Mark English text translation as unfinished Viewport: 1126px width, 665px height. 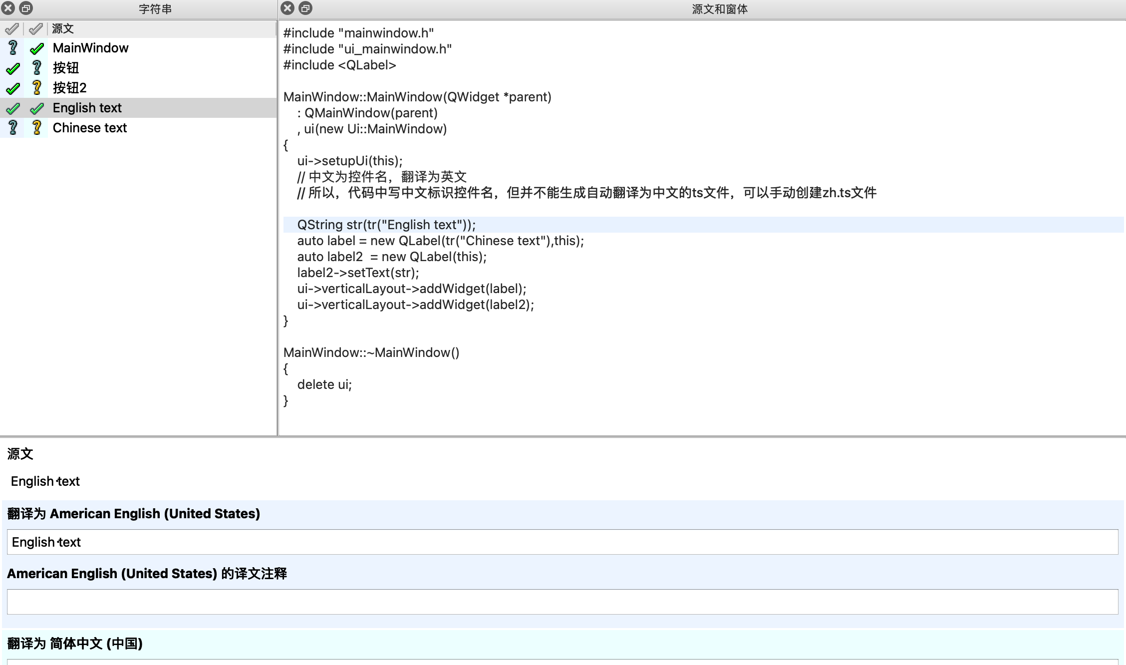(12, 108)
